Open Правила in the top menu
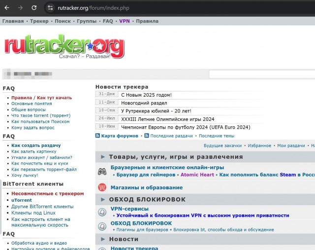Viewport: 315px width, 250px height. [x=147, y=21]
